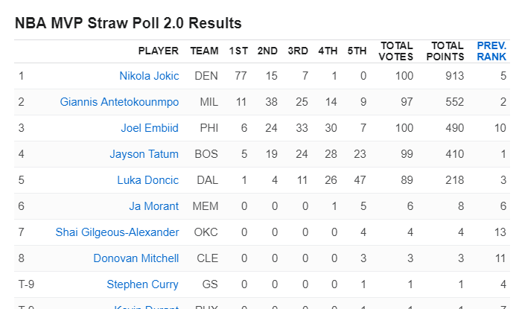
Task: Select the Jayson Tatum link
Action: [x=144, y=154]
